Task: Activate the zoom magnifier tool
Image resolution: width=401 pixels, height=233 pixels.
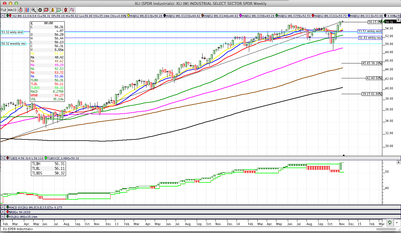Action: click(34, 10)
